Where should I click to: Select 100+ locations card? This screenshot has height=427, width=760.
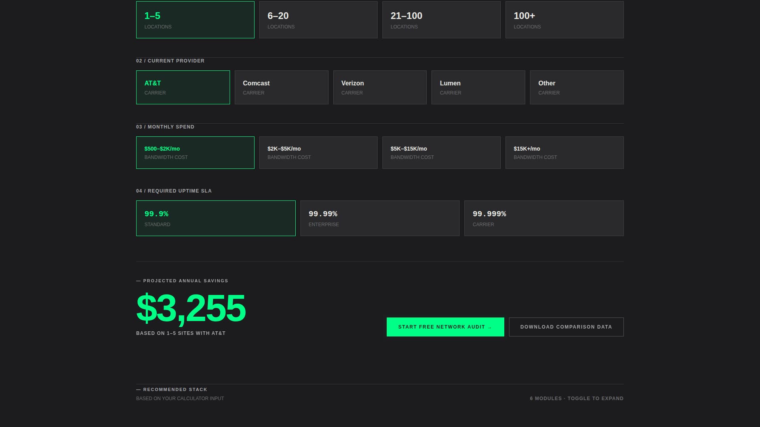564,20
